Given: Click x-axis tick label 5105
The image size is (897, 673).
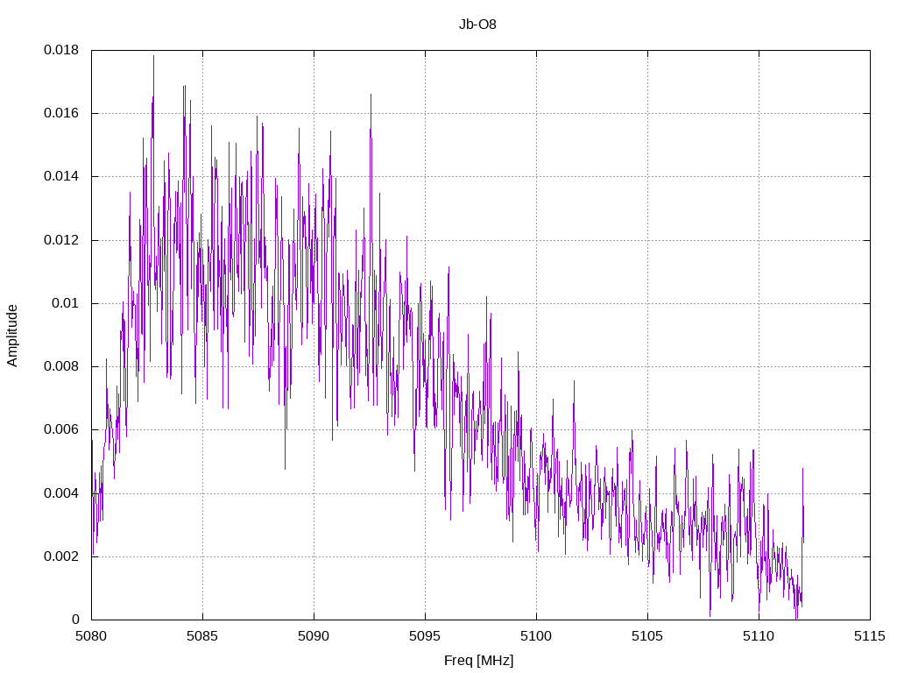Looking at the screenshot, I should tap(647, 636).
